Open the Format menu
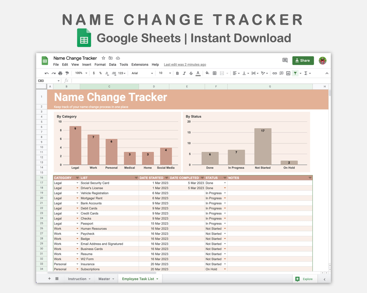This screenshot has height=293, width=367. tap(100, 64)
